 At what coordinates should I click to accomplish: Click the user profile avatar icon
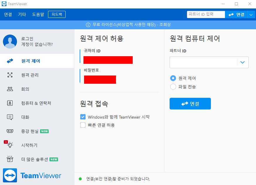tap(10, 42)
